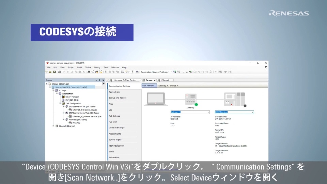The height and width of the screenshot is (184, 327).
Task: Collapse the PLC Logic tree node
Action: 53,90
